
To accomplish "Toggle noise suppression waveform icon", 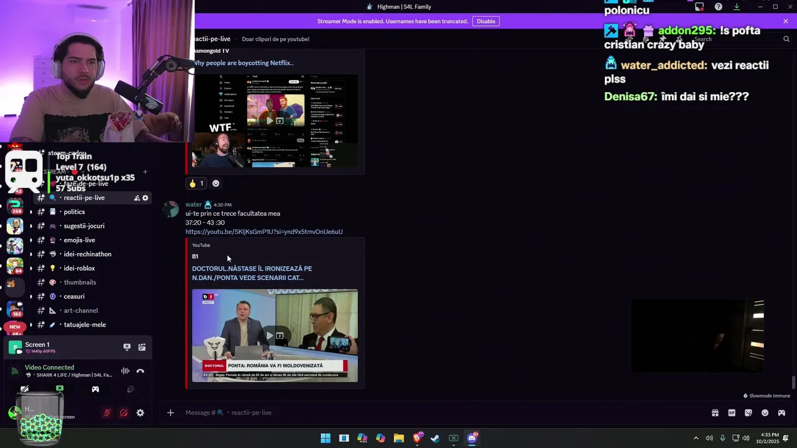I will 125,371.
